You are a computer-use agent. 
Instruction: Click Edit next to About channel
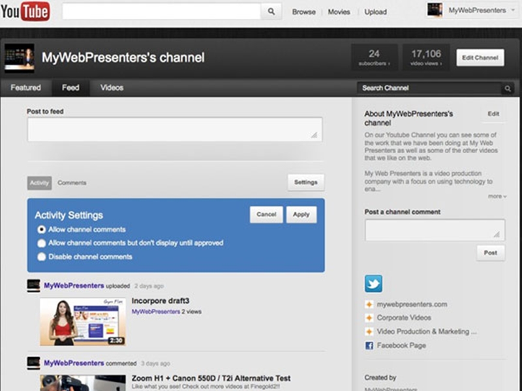click(493, 114)
